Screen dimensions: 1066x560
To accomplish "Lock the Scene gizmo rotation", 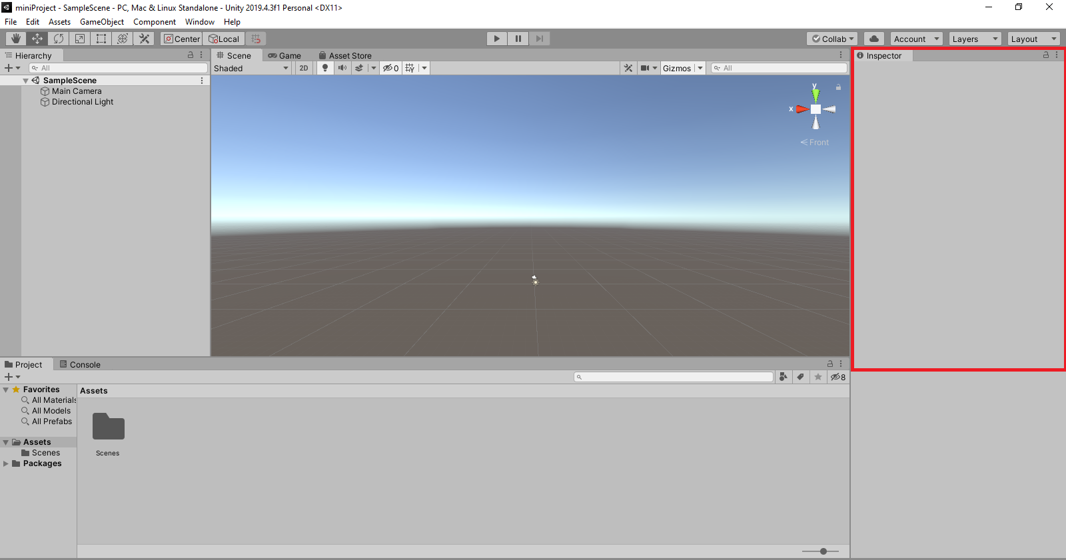I will tap(838, 87).
